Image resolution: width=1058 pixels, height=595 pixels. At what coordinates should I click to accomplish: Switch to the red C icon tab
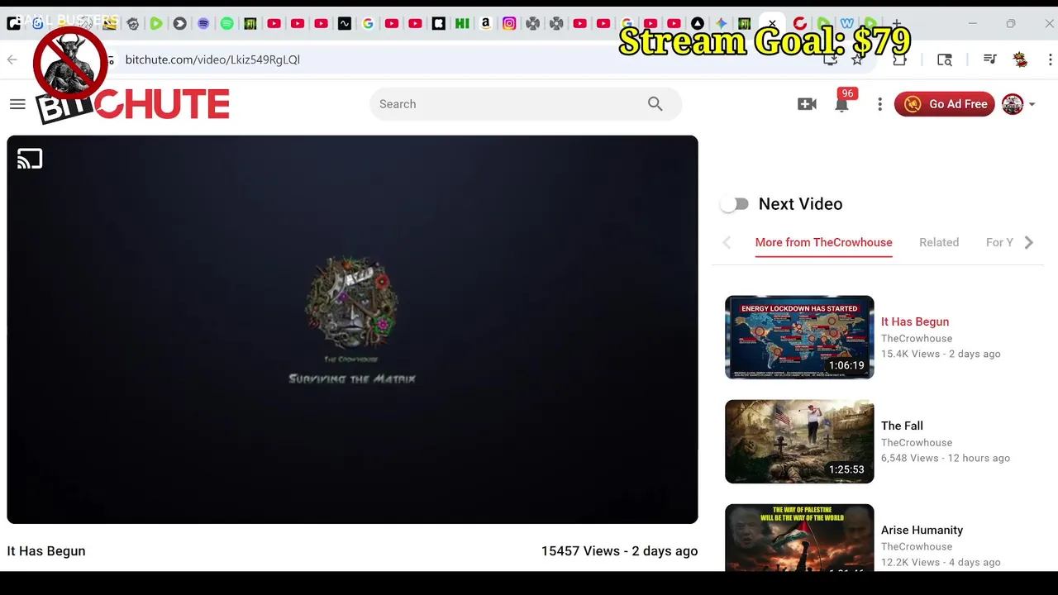pyautogui.click(x=799, y=24)
